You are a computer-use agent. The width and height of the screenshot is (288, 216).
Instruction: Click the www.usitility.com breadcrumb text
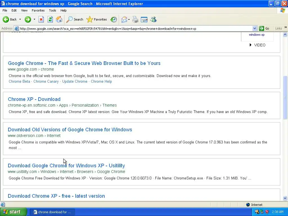[x=66, y=172]
